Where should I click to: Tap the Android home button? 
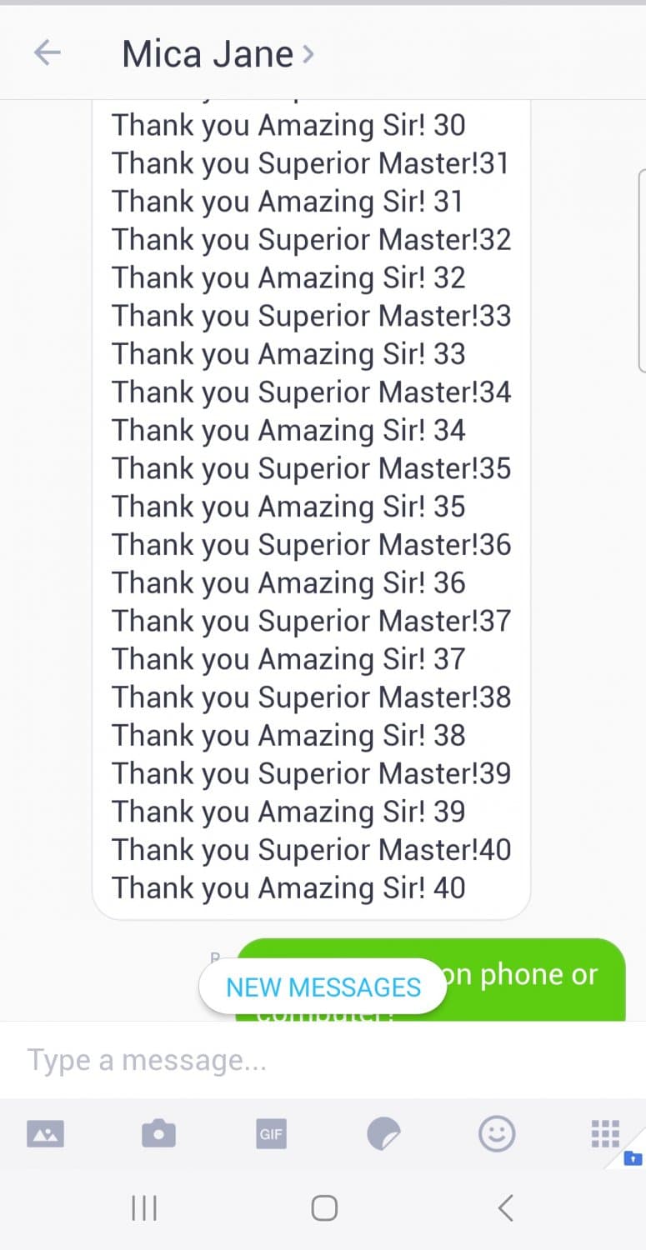tap(324, 1207)
